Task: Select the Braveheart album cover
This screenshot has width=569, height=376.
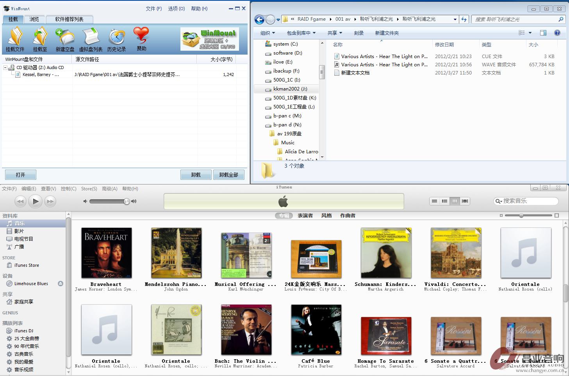Action: pyautogui.click(x=106, y=253)
